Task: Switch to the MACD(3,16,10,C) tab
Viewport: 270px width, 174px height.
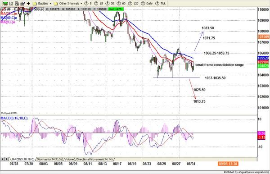Action: point(23,159)
